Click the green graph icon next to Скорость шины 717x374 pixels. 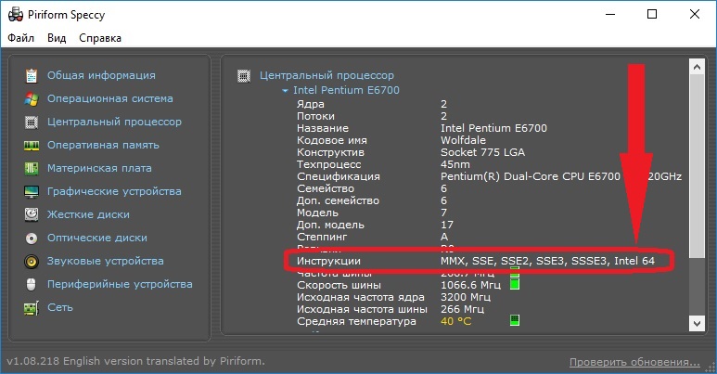[515, 285]
